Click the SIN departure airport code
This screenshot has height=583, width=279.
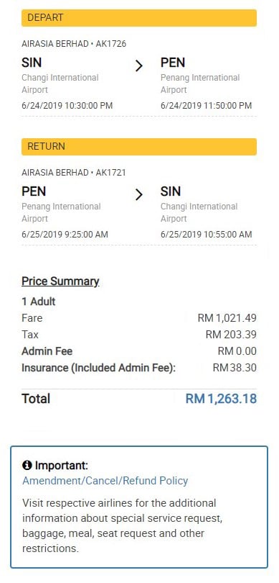tap(32, 63)
